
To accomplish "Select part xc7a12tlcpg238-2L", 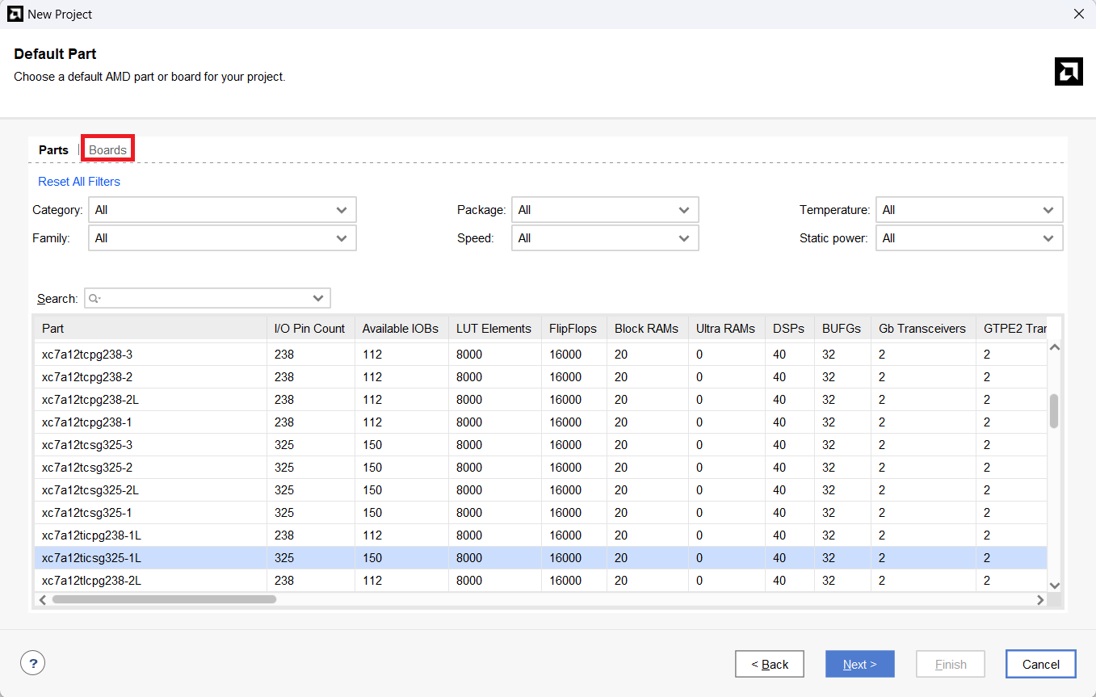I will pos(540,580).
